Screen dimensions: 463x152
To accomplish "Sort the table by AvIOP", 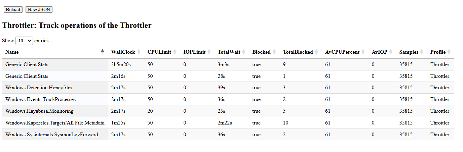I will coord(391,52).
